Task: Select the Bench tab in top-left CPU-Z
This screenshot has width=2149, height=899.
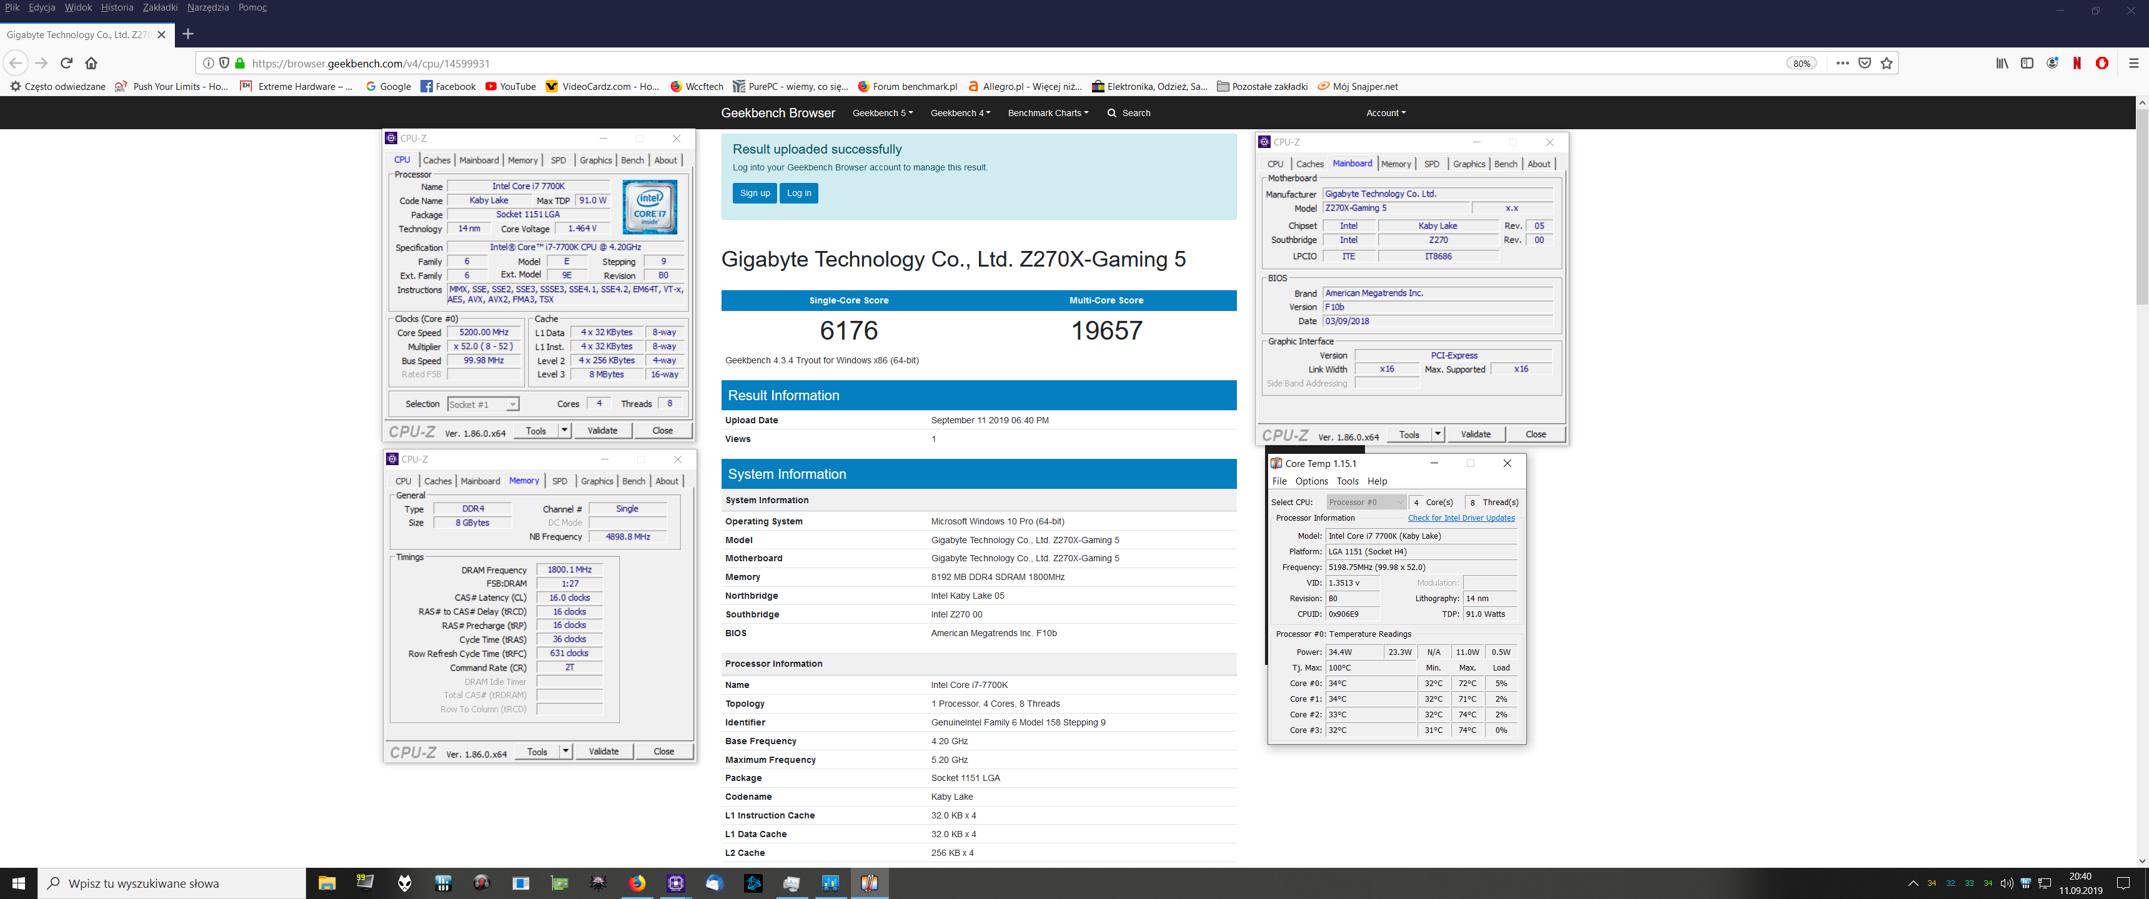Action: [x=632, y=160]
